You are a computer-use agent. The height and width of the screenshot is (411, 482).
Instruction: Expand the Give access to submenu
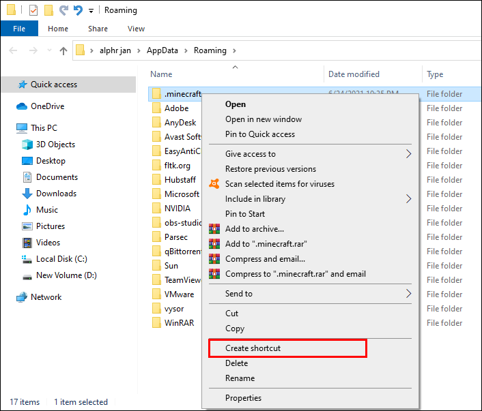310,154
